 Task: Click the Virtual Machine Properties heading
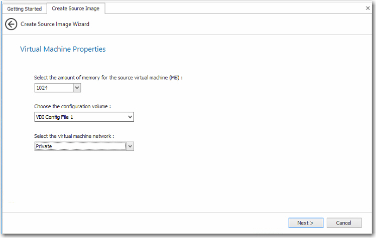pyautogui.click(x=63, y=49)
